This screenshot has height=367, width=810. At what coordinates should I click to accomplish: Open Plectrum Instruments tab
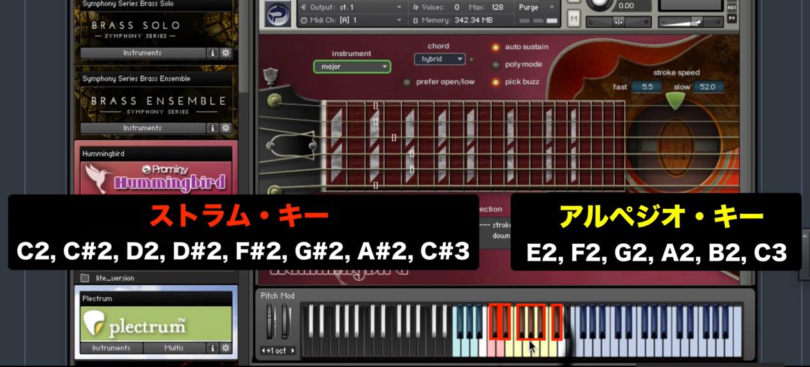[111, 348]
